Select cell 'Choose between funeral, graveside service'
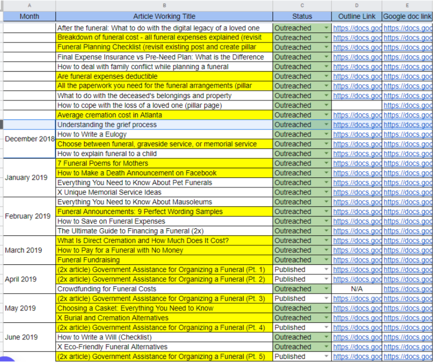The image size is (435, 364). click(x=165, y=144)
